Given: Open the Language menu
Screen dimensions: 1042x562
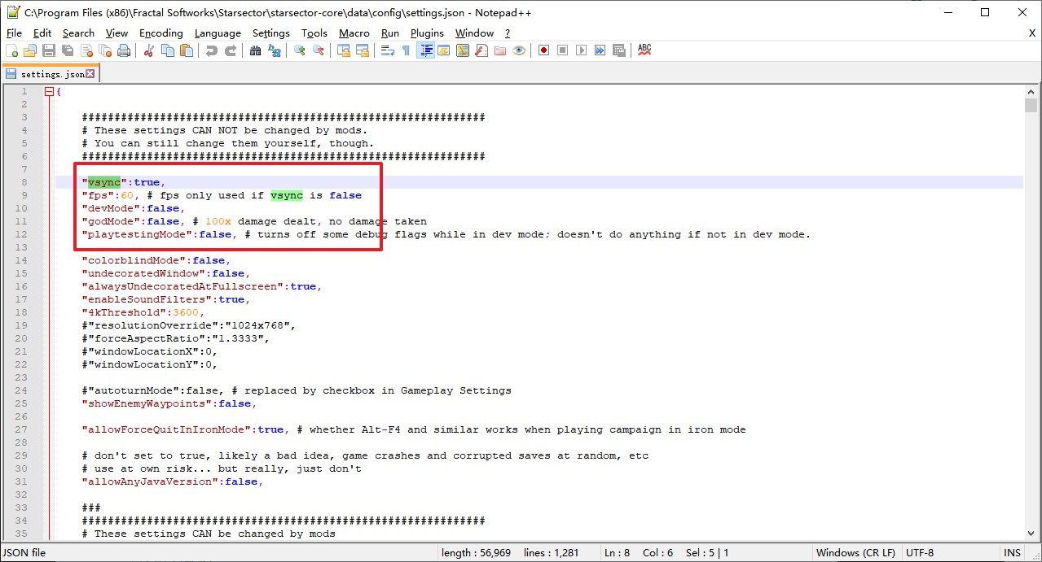Looking at the screenshot, I should 218,33.
